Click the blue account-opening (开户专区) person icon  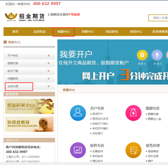pyautogui.click(x=78, y=113)
